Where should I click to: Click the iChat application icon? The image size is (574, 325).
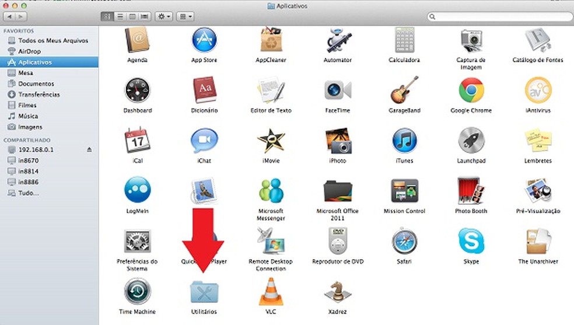point(204,141)
